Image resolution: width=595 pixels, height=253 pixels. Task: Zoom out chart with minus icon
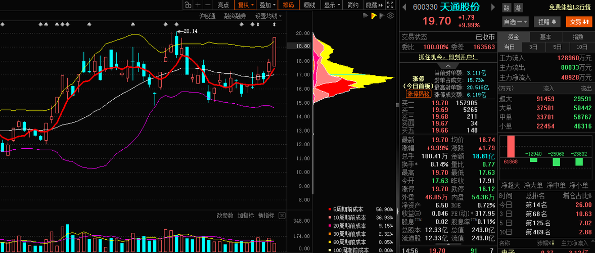tap(208, 5)
